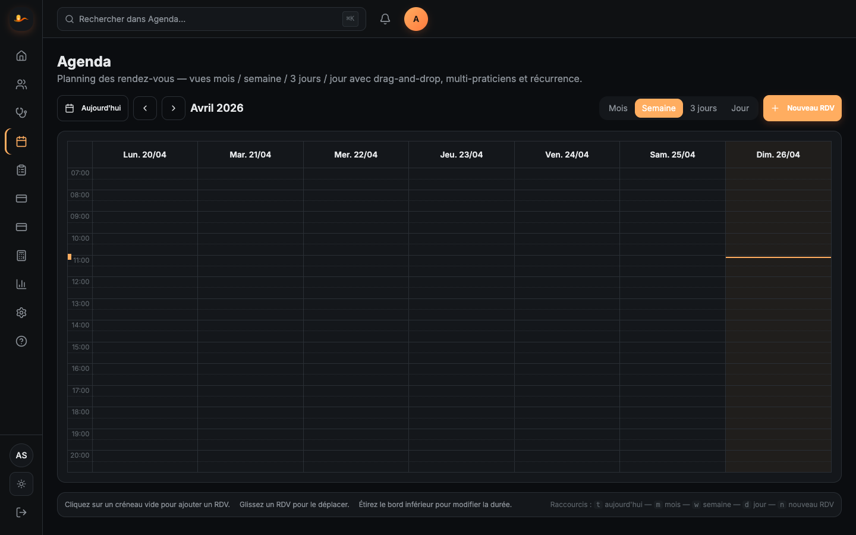This screenshot has height=535, width=856.
Task: Click the Dim. 26/04 column header
Action: click(x=778, y=155)
